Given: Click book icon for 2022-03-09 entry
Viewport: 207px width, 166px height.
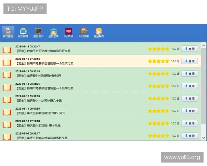Looking at the screenshot, I should click(7, 137).
